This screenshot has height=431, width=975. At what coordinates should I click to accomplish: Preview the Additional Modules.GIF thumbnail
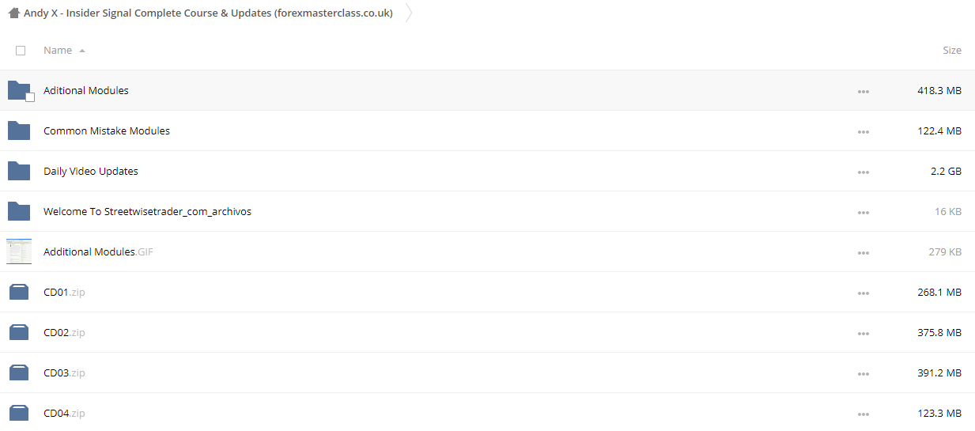point(19,251)
